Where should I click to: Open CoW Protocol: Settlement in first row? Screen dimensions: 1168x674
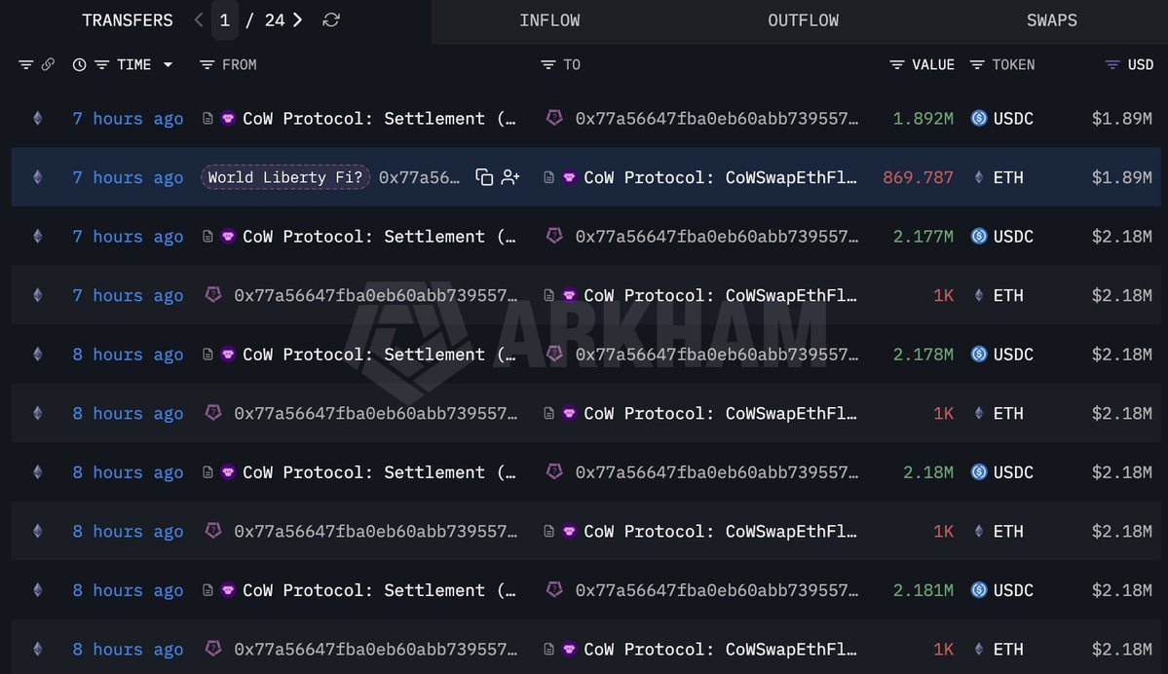tap(369, 119)
